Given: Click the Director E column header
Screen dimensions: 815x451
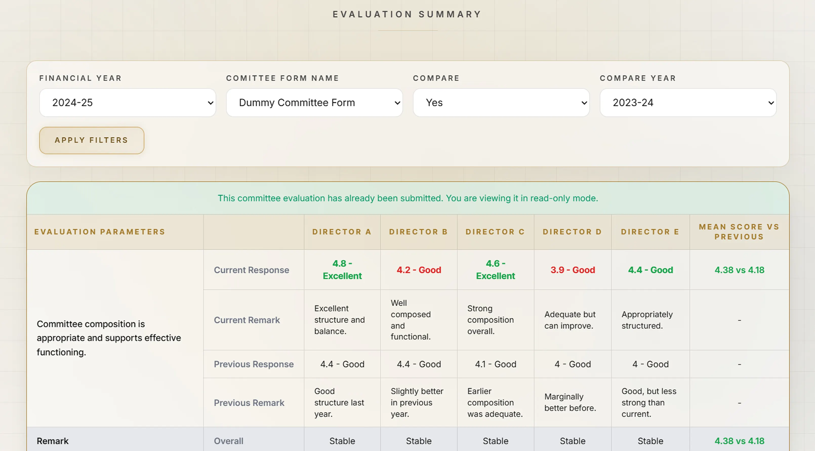Looking at the screenshot, I should pos(650,232).
